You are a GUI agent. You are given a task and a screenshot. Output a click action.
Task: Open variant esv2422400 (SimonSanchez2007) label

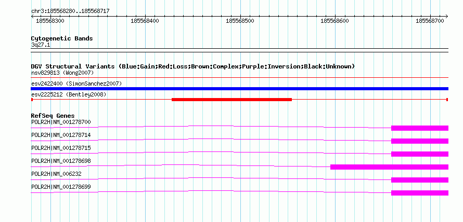[x=76, y=84]
